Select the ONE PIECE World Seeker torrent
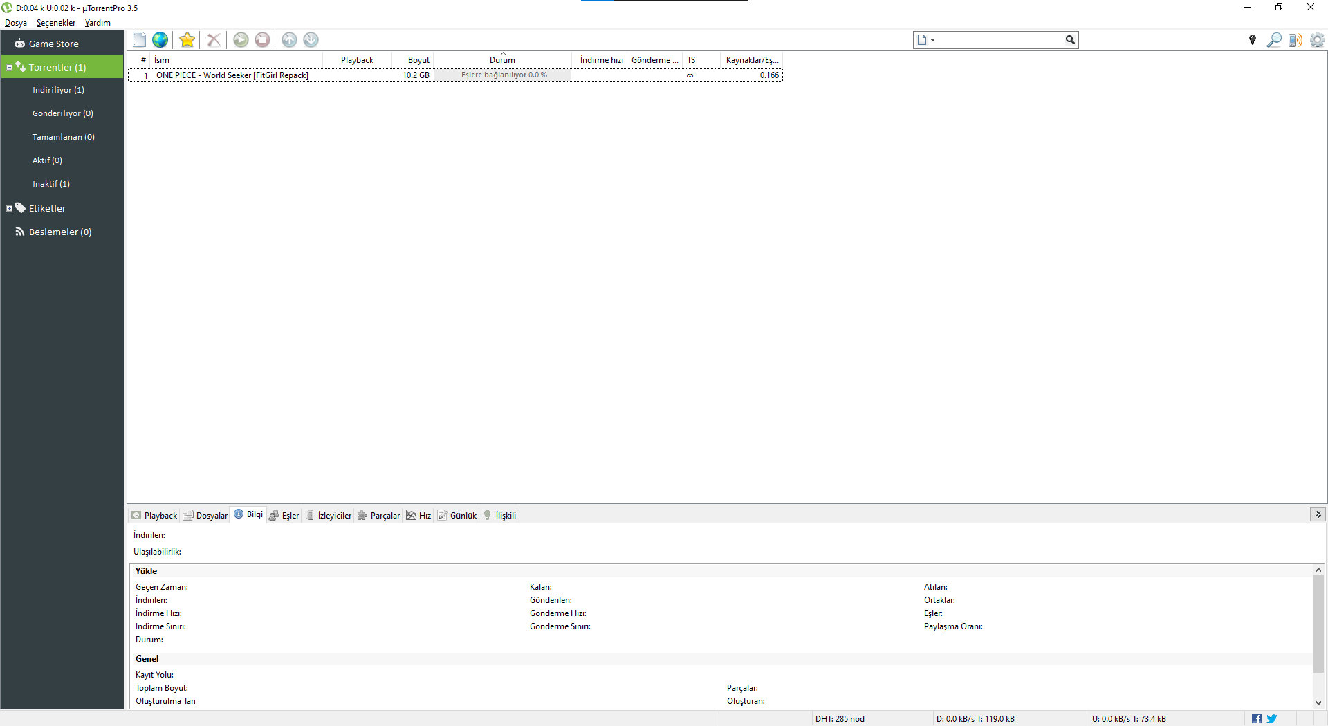The width and height of the screenshot is (1328, 726). coord(455,75)
